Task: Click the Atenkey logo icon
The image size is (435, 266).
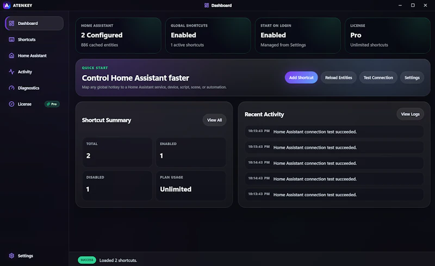Action: pyautogui.click(x=7, y=5)
